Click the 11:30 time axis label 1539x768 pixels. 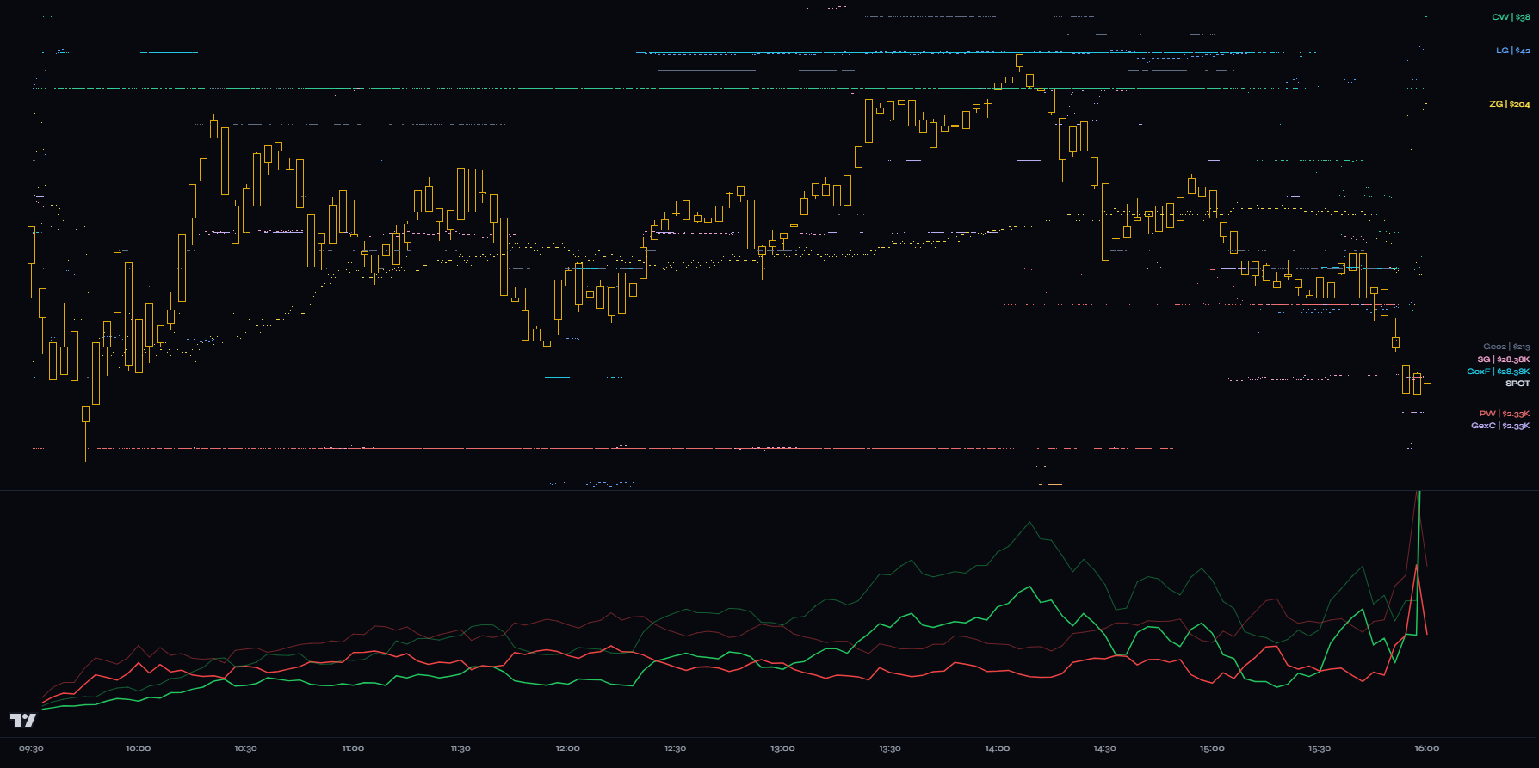460,748
